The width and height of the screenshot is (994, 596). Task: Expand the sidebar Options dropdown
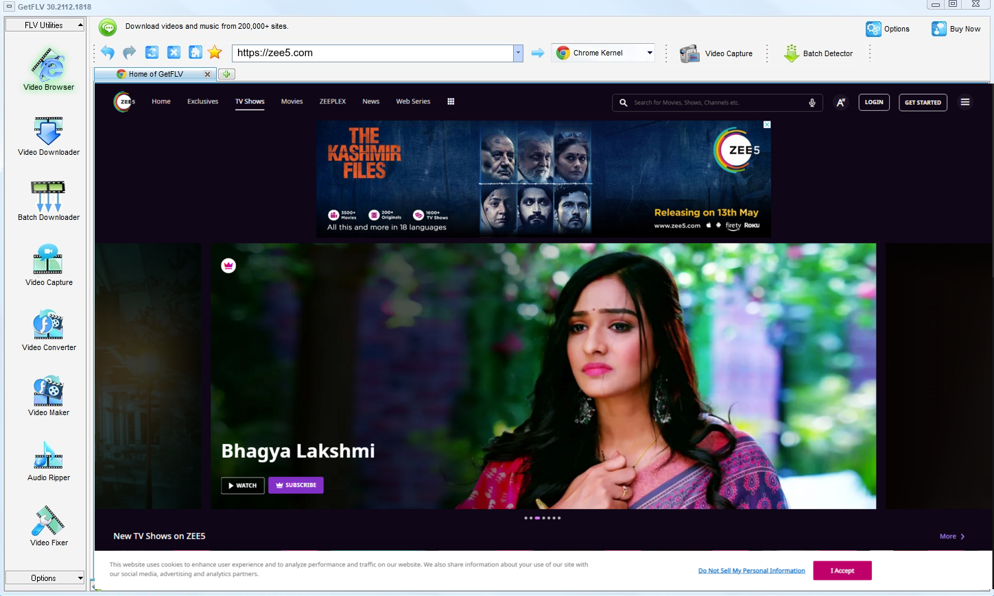click(x=45, y=578)
